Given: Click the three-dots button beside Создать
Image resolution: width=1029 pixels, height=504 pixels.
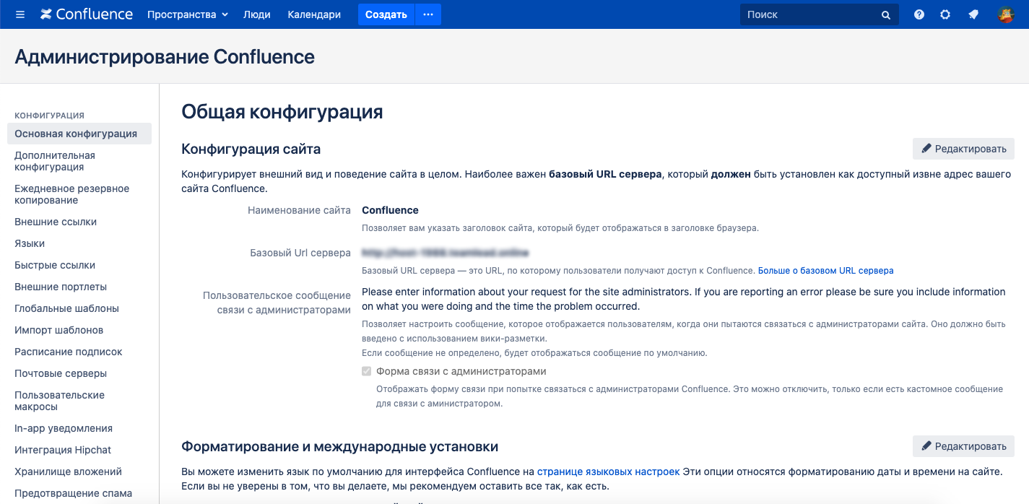Looking at the screenshot, I should pos(428,14).
